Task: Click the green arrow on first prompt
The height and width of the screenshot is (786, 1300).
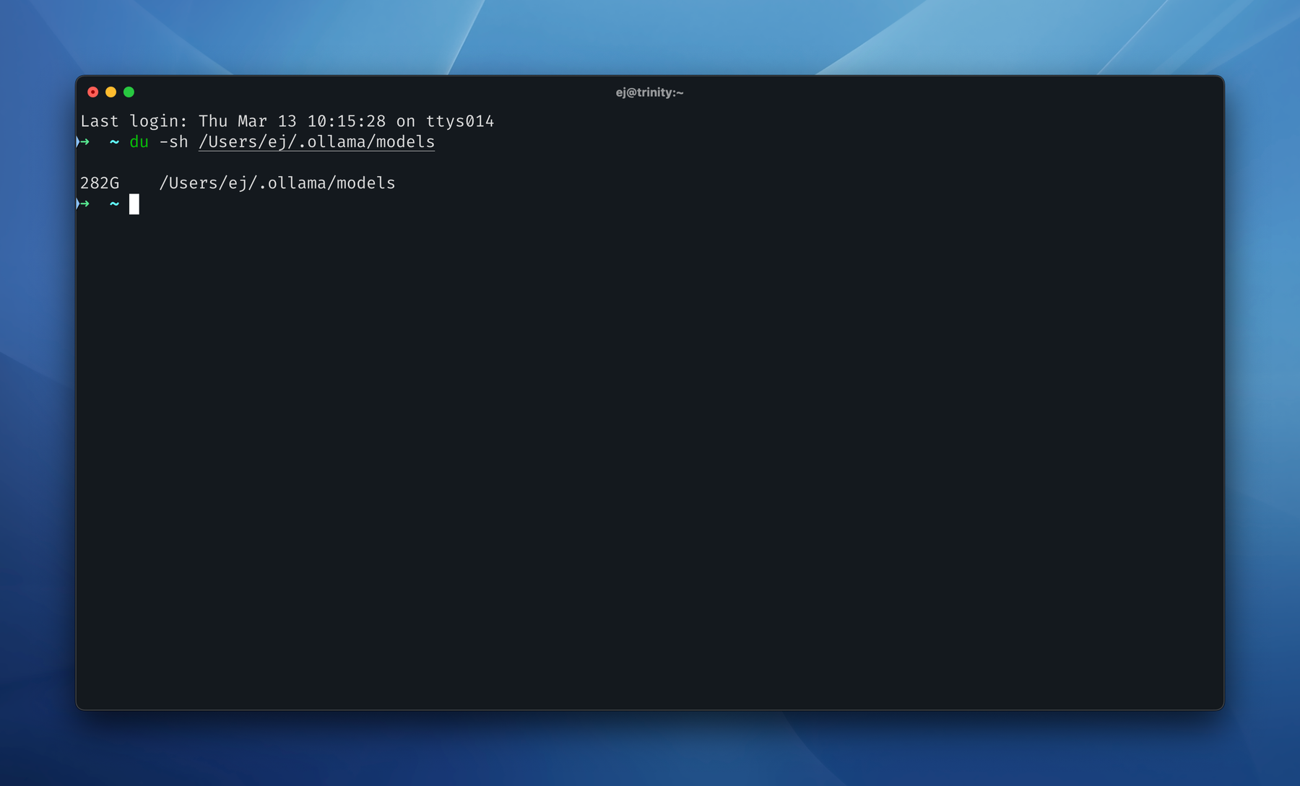Action: coord(84,142)
